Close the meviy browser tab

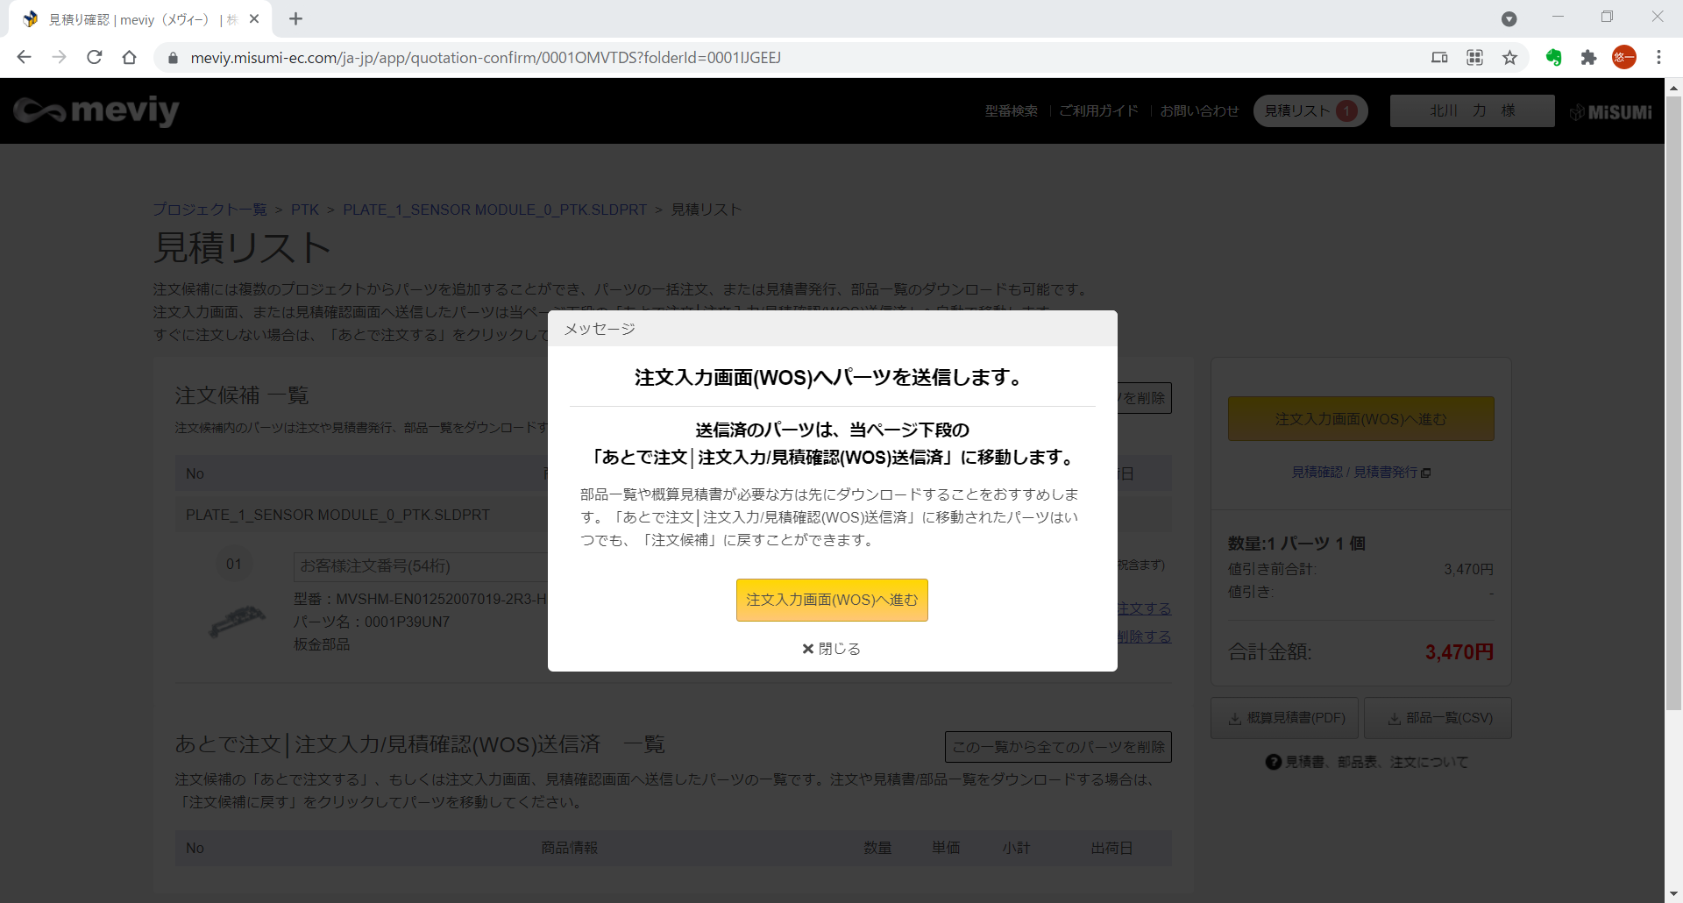pyautogui.click(x=254, y=18)
